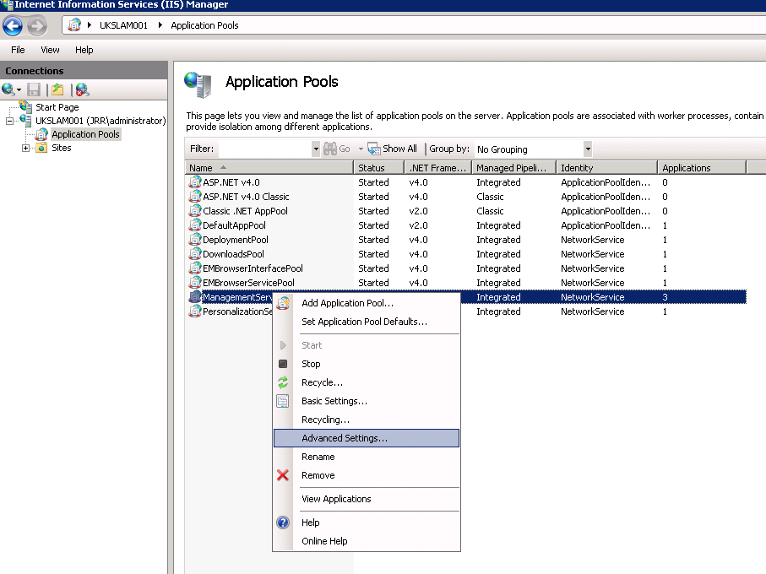Click the DefaultAppPool row icon
766x574 pixels.
tap(195, 225)
